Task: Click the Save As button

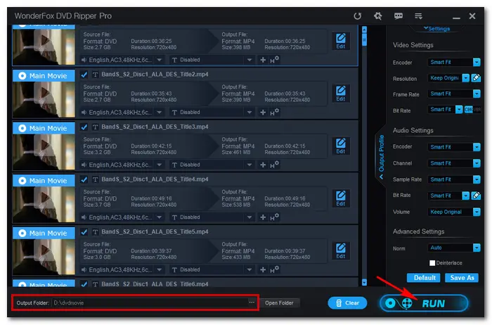Action: point(462,278)
